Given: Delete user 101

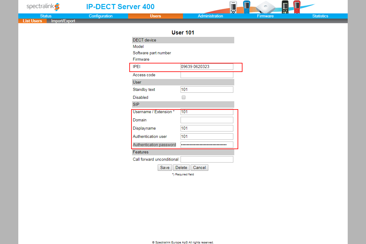Looking at the screenshot, I should coord(181,167).
